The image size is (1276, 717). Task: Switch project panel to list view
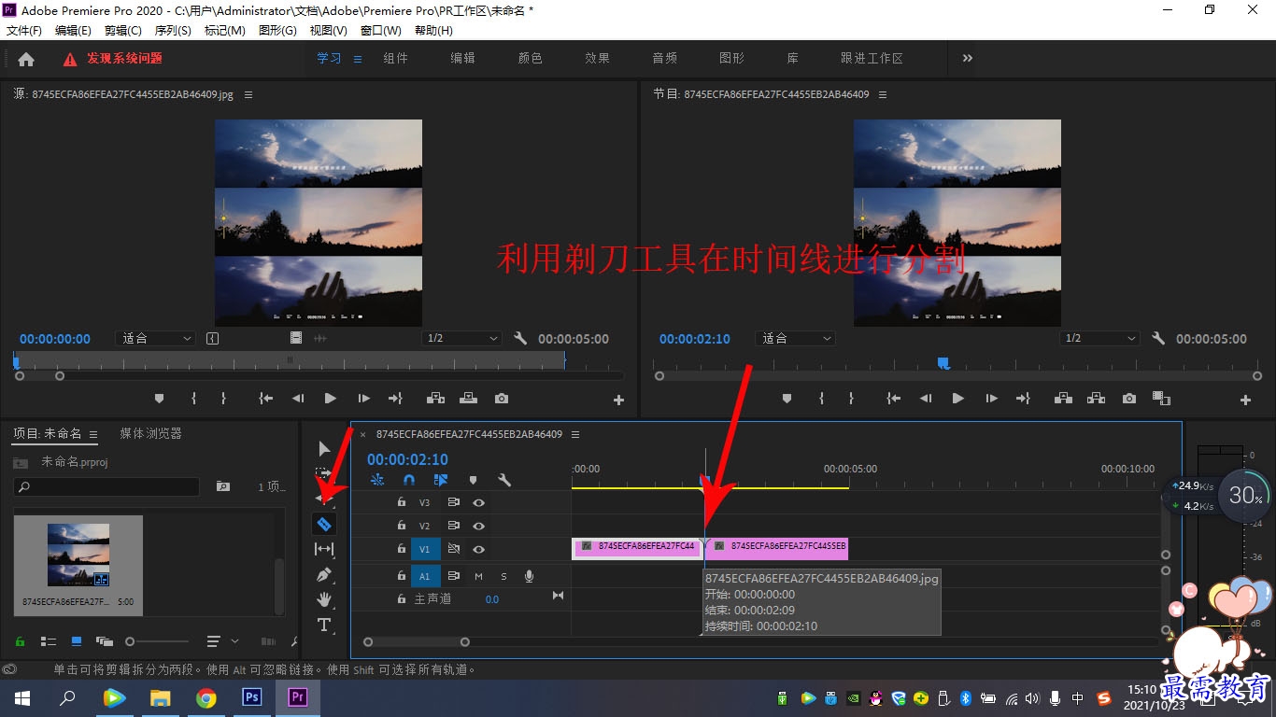point(49,641)
